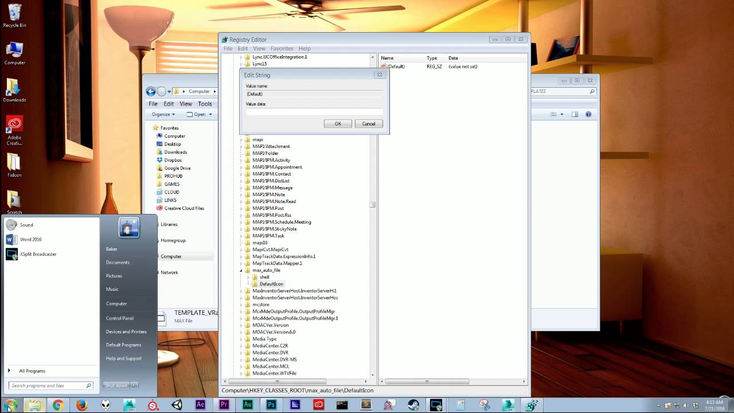This screenshot has height=413, width=734.
Task: Open Unity from the taskbar
Action: (x=178, y=406)
